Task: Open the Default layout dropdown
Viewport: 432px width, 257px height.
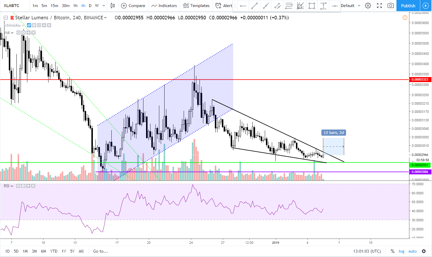Action: pyautogui.click(x=351, y=6)
